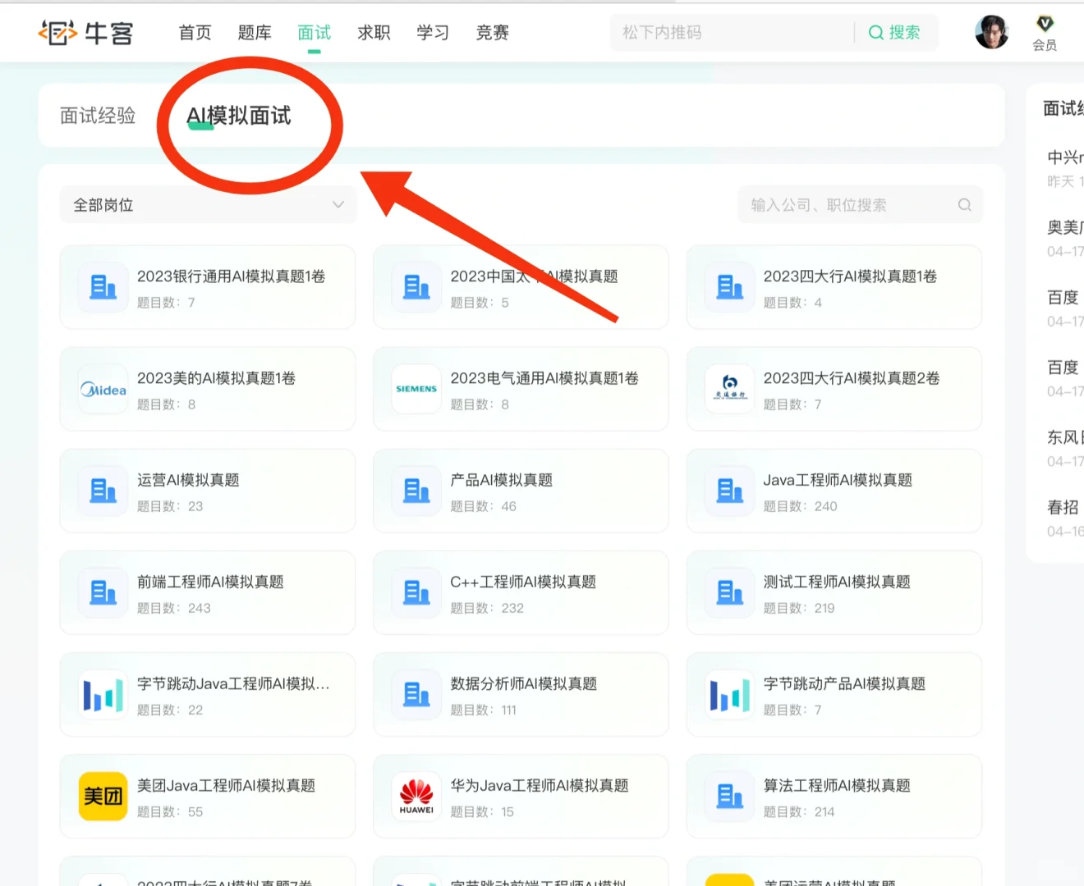Open the 全部岗位 position dropdown
1084x886 pixels.
click(209, 205)
